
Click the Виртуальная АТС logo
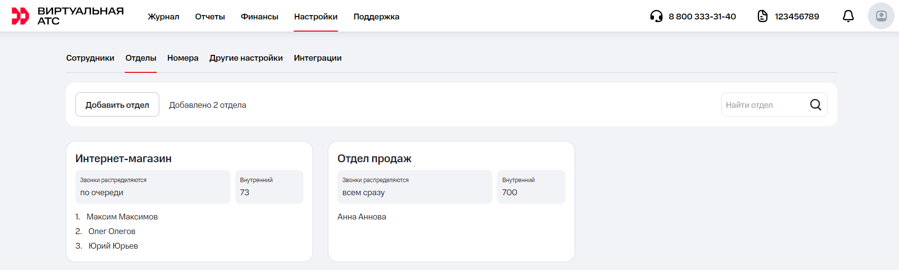67,16
